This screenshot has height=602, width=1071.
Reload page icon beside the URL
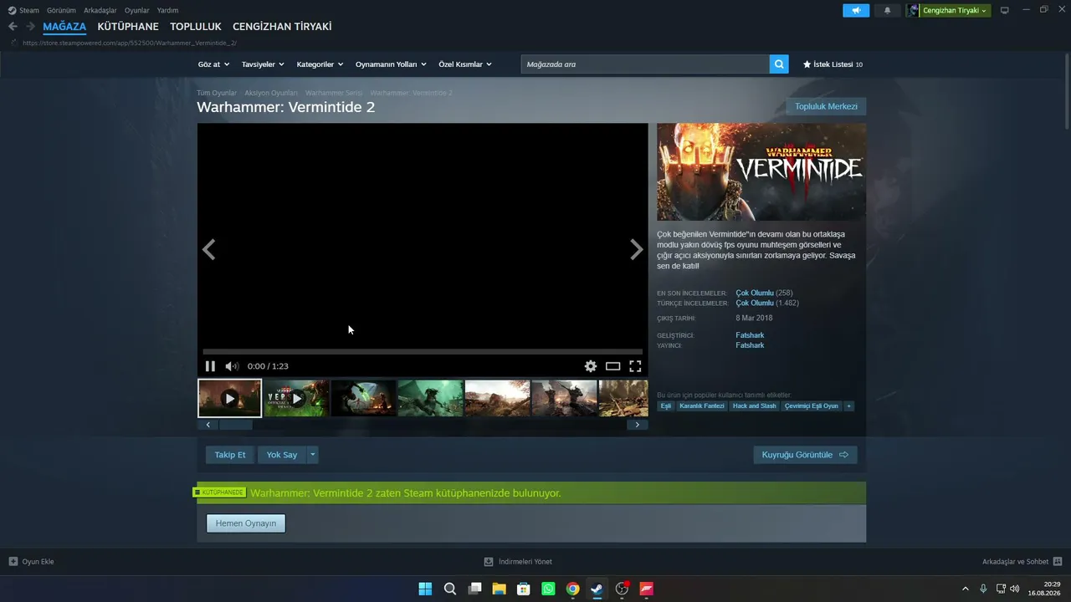tap(13, 43)
